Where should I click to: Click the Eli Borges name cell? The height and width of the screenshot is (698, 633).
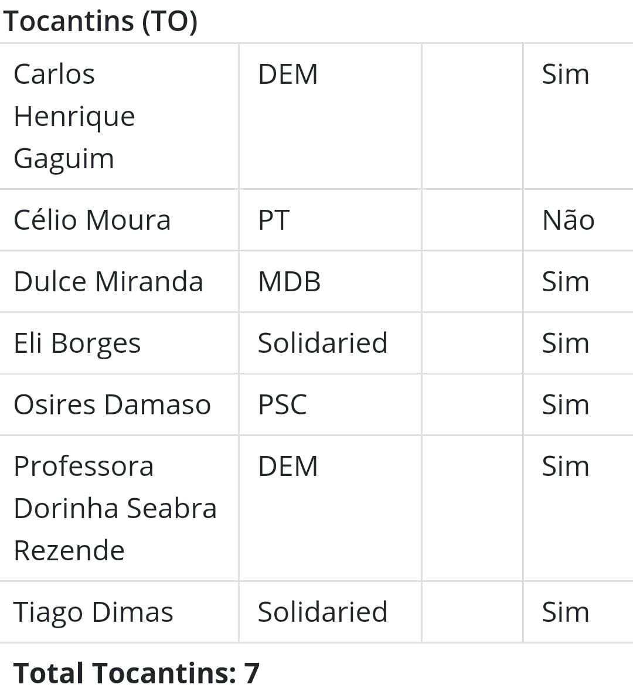(77, 343)
